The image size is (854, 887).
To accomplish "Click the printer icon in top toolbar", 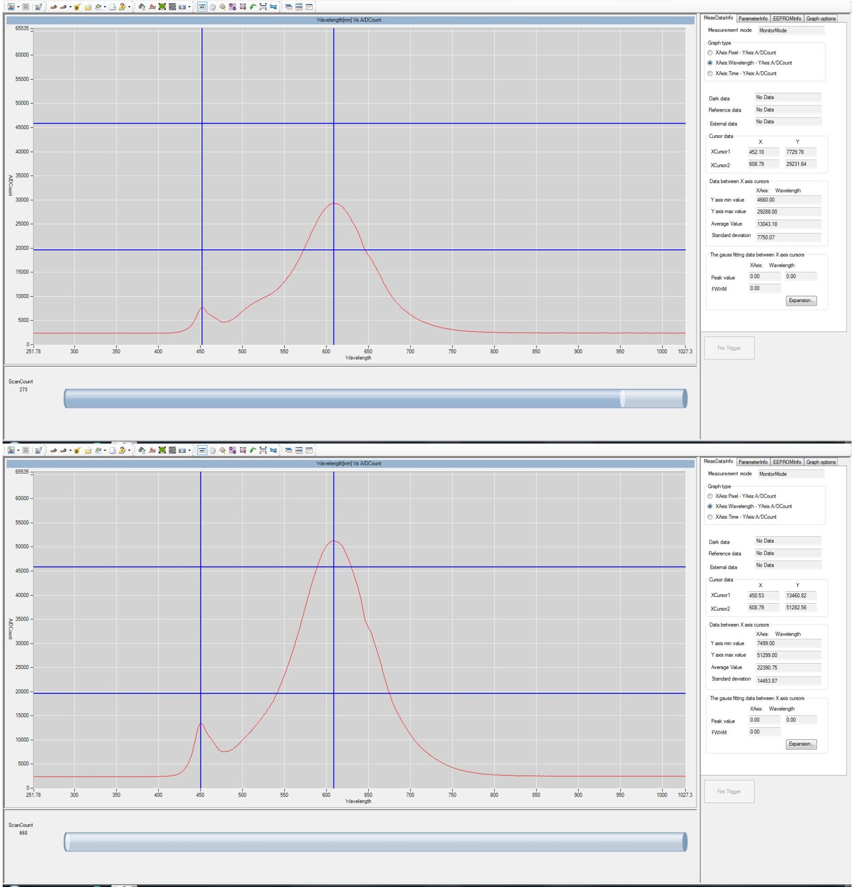I will pyautogui.click(x=112, y=7).
